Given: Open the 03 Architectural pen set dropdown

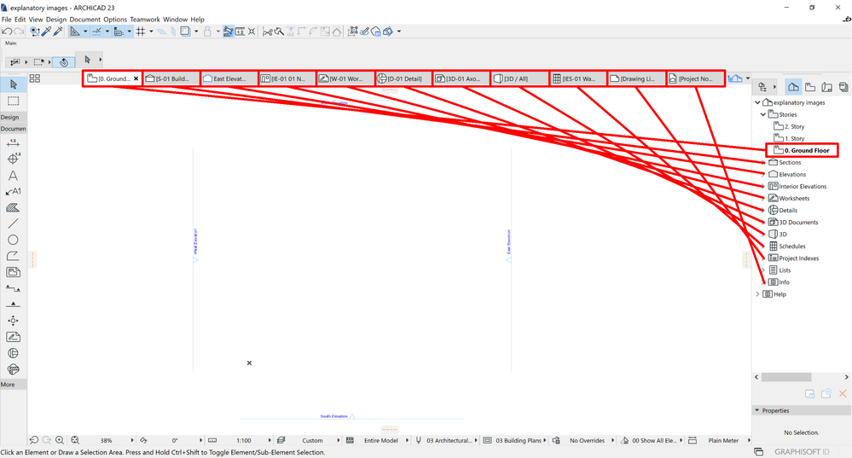Looking at the screenshot, I should pyautogui.click(x=476, y=441).
